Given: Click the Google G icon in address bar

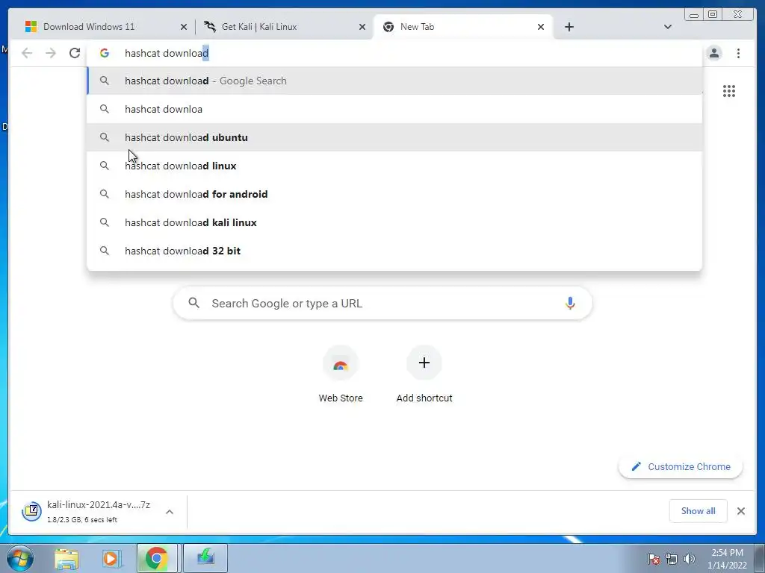Looking at the screenshot, I should pos(105,53).
